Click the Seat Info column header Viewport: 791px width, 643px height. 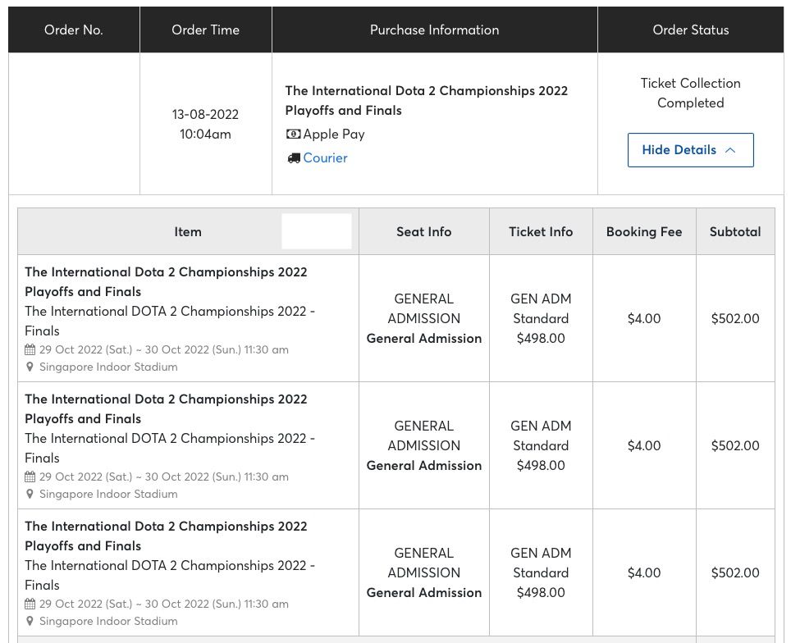[x=423, y=231]
